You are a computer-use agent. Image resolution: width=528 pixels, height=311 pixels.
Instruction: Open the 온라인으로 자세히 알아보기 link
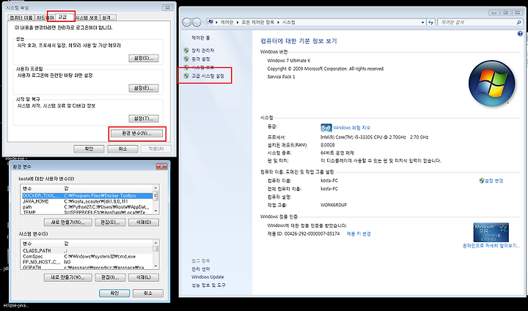click(491, 246)
